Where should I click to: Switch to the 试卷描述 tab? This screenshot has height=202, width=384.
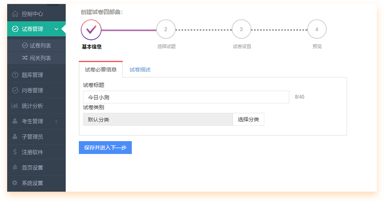point(140,70)
